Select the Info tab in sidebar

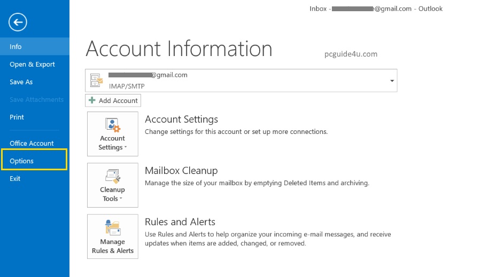pos(16,46)
